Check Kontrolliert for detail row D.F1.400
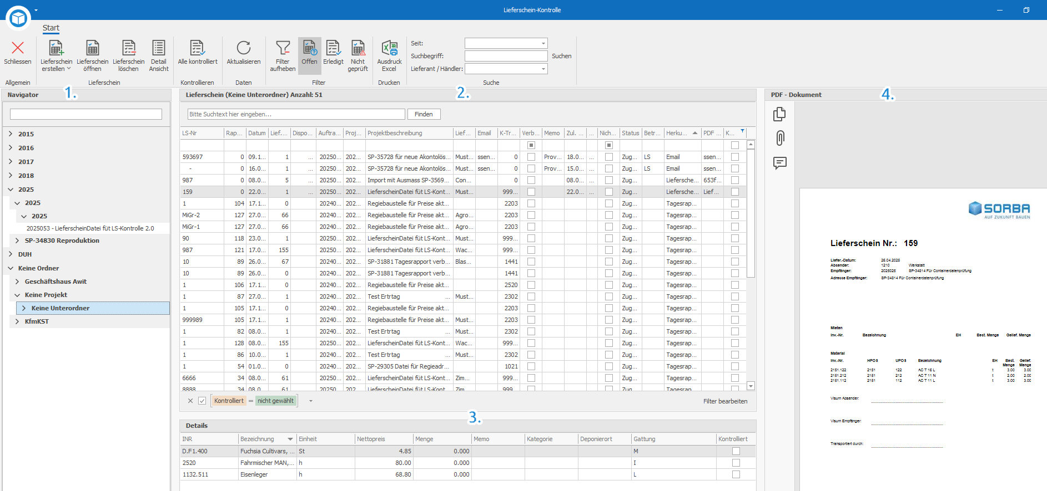 tap(736, 451)
